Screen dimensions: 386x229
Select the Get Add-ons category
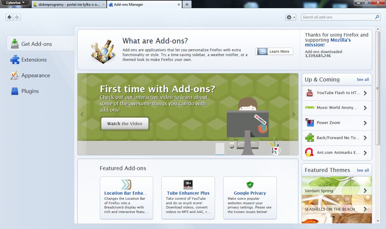[40, 44]
